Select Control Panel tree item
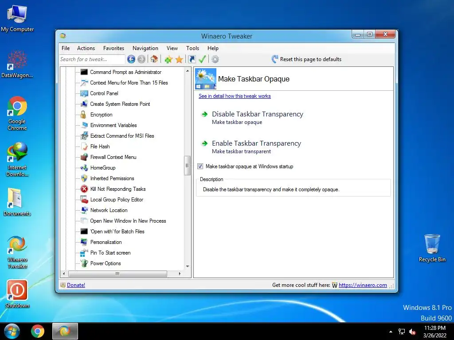 [104, 93]
